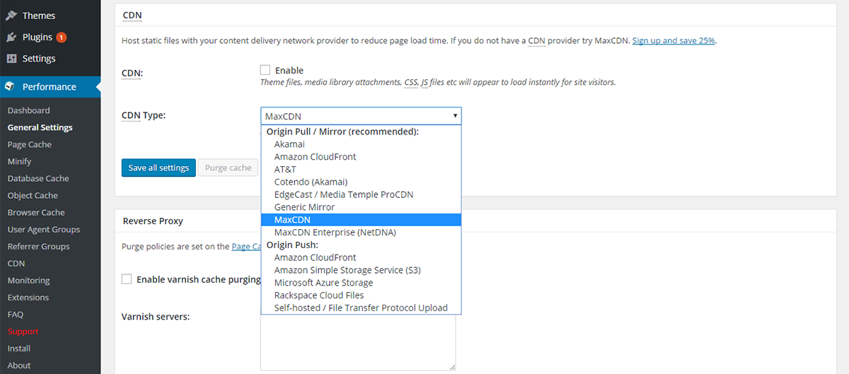This screenshot has height=374, width=849.
Task: Open Object Cache page
Action: coord(33,195)
